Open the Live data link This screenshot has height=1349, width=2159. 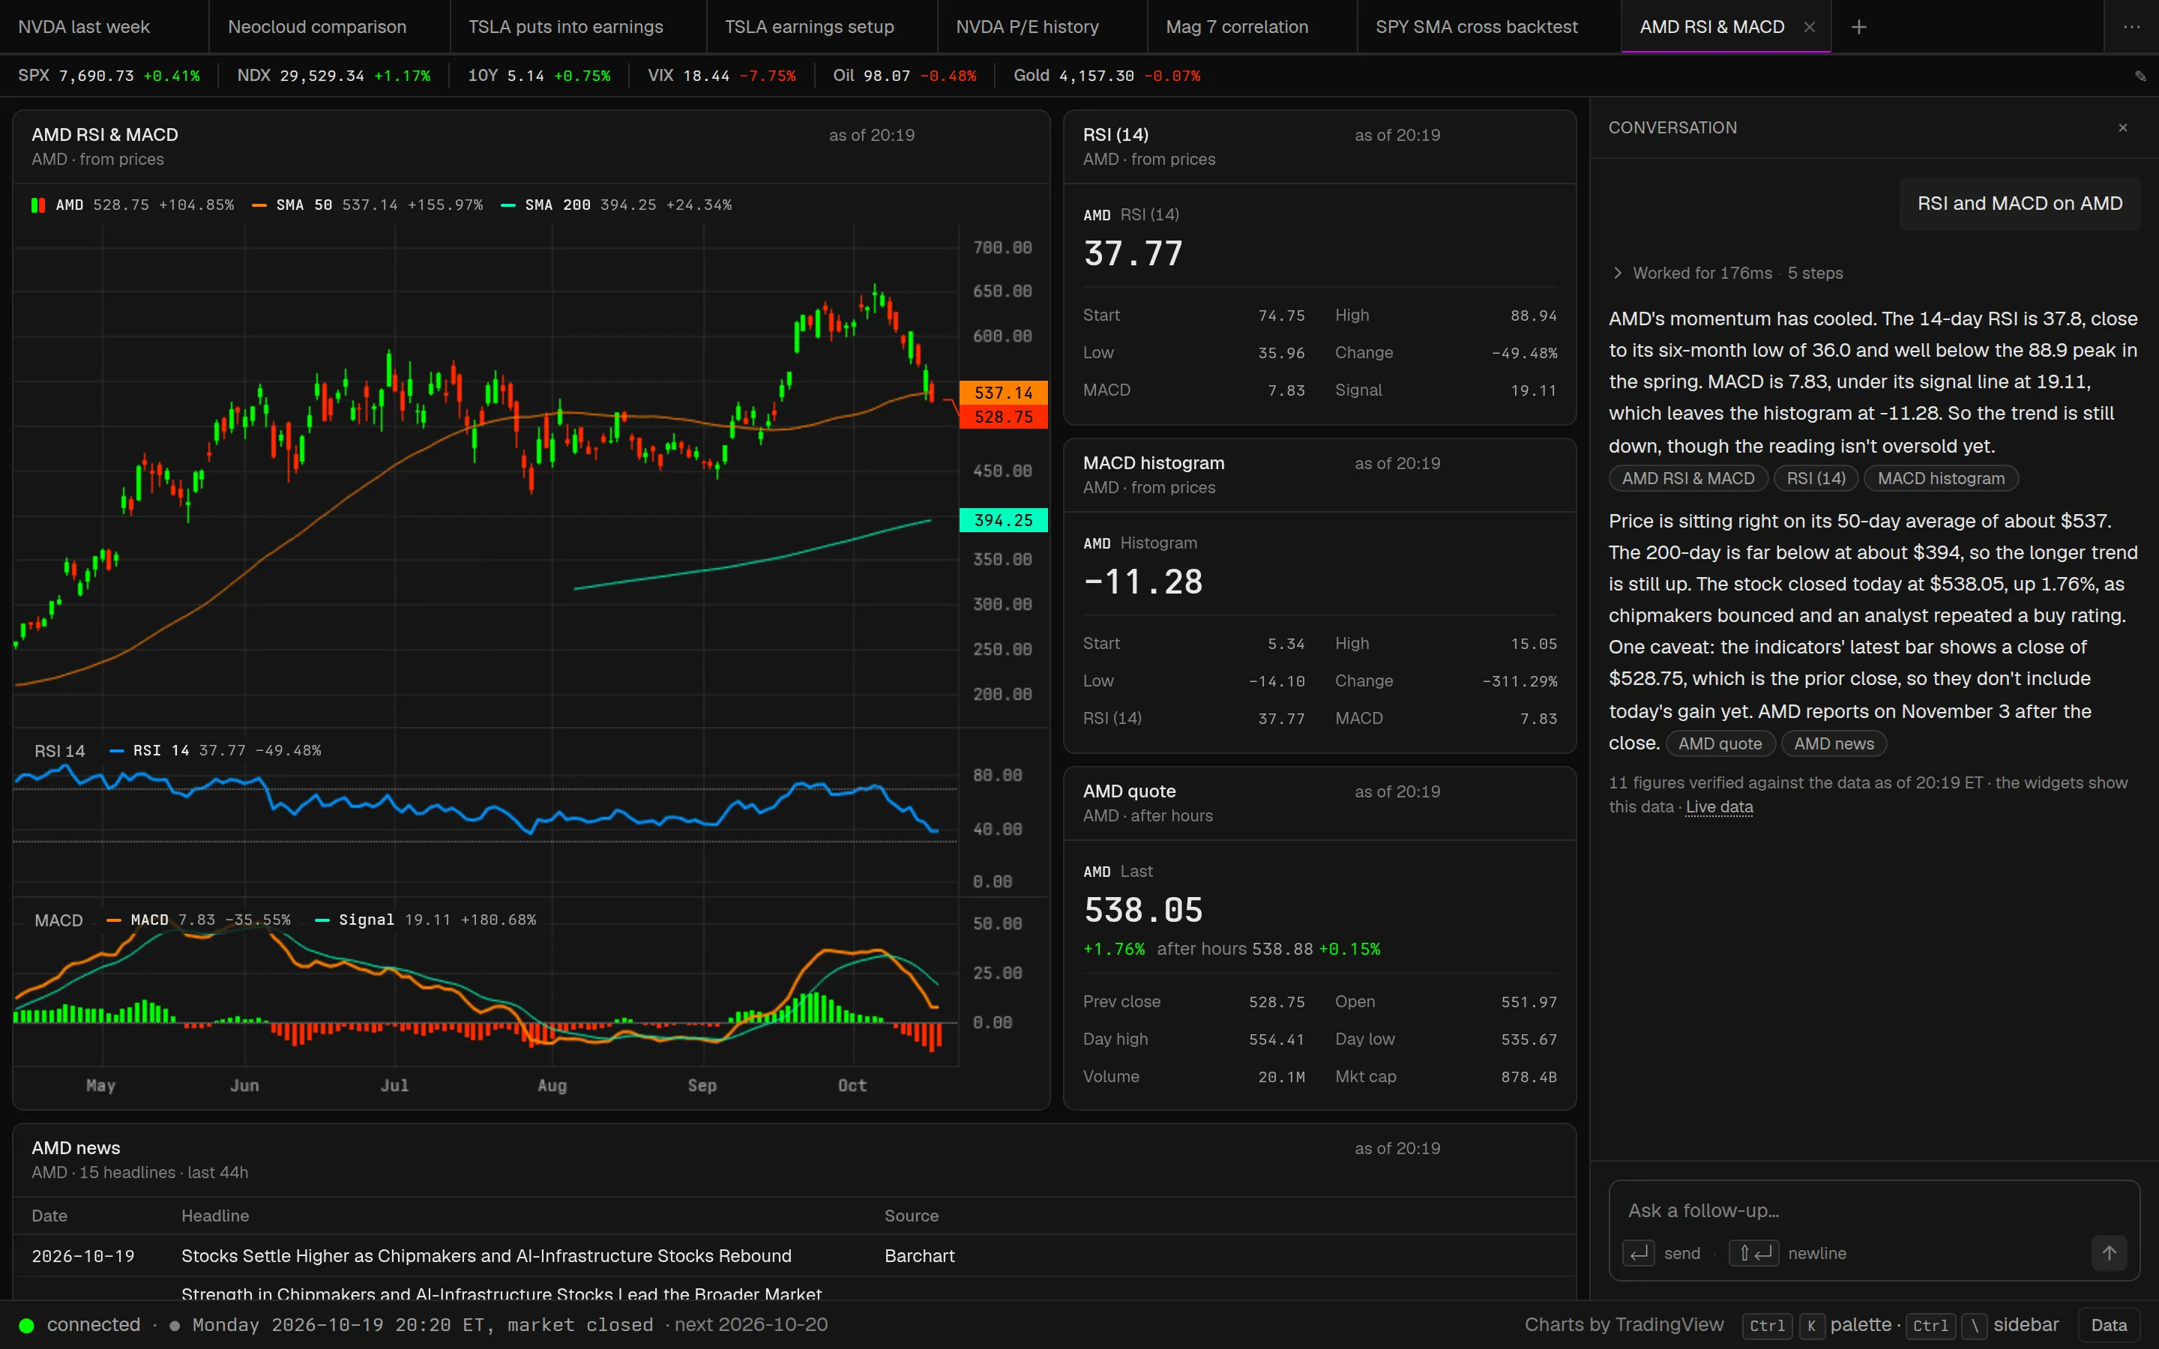click(1718, 806)
